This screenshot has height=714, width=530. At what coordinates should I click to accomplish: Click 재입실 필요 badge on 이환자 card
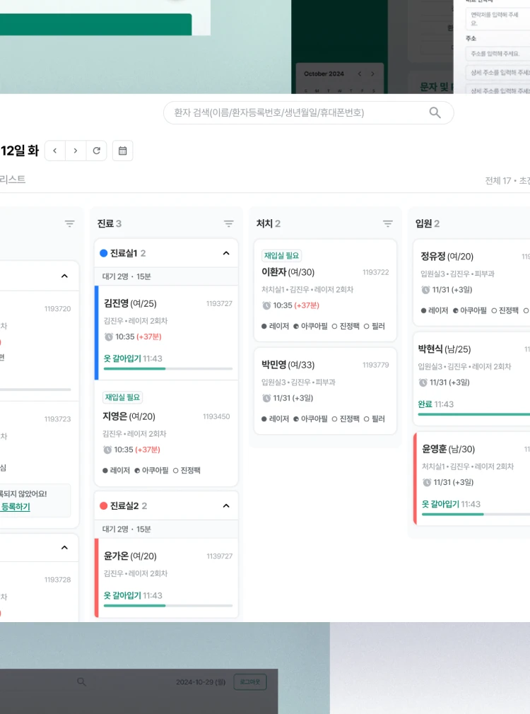(x=281, y=255)
